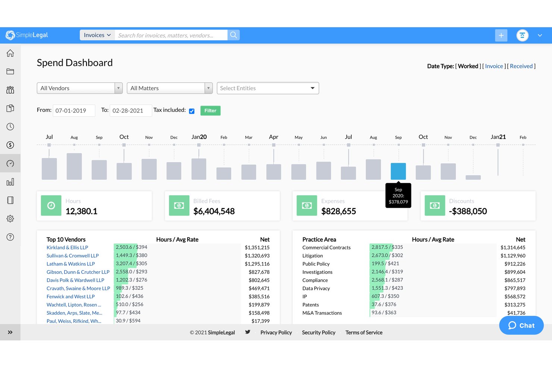Click the M&A Transactions practice area
552x368 pixels.
[x=322, y=313]
